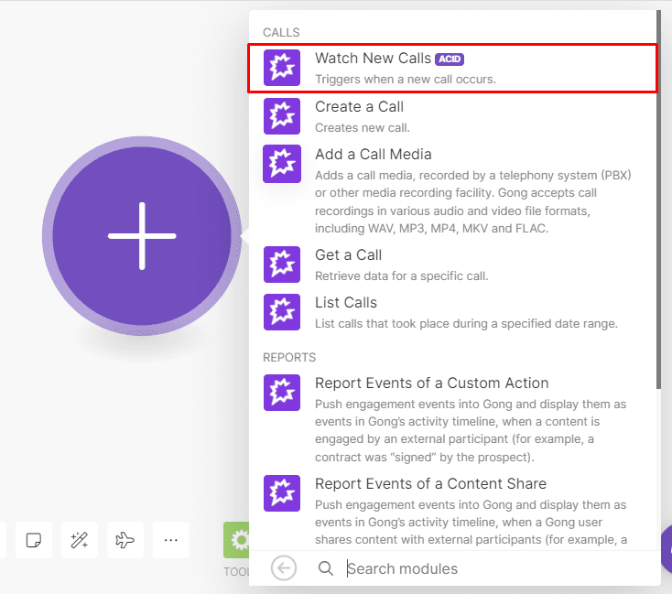Focus the Search modules input field
The height and width of the screenshot is (594, 672).
[x=494, y=568]
